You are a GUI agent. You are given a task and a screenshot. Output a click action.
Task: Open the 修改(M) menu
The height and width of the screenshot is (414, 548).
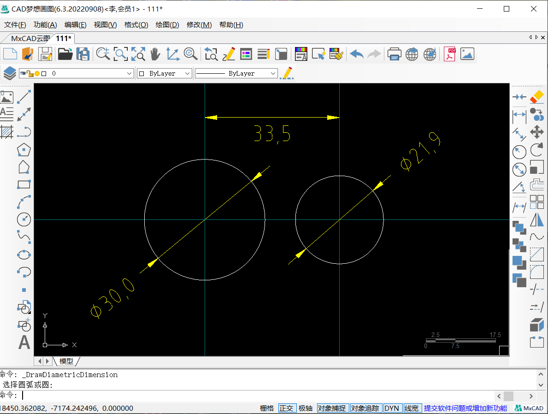199,25
